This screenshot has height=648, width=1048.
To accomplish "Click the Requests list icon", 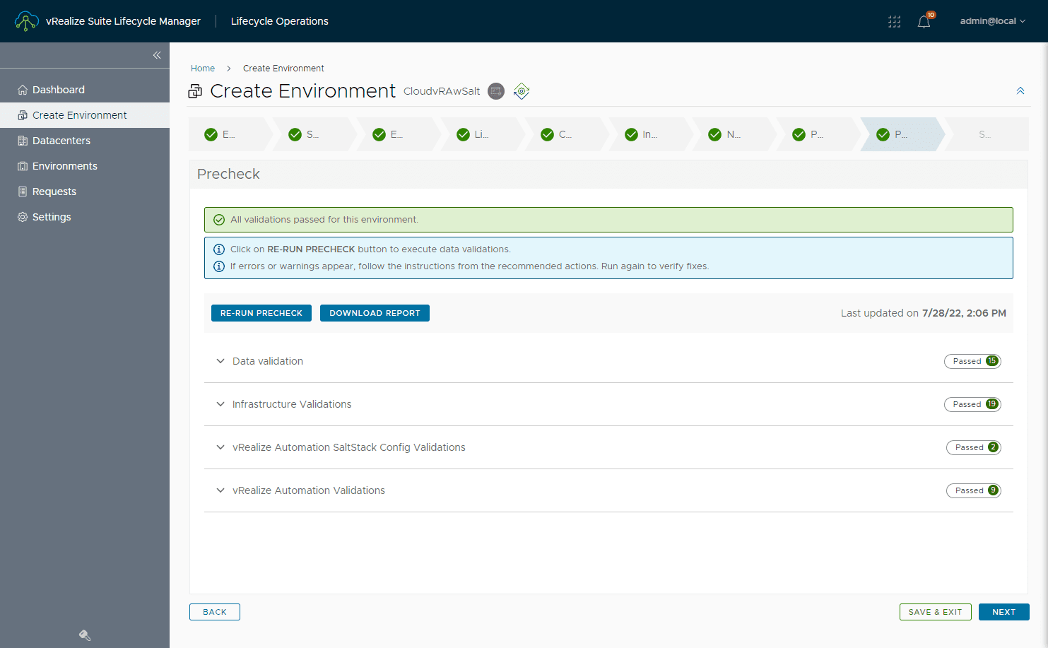I will coord(23,192).
